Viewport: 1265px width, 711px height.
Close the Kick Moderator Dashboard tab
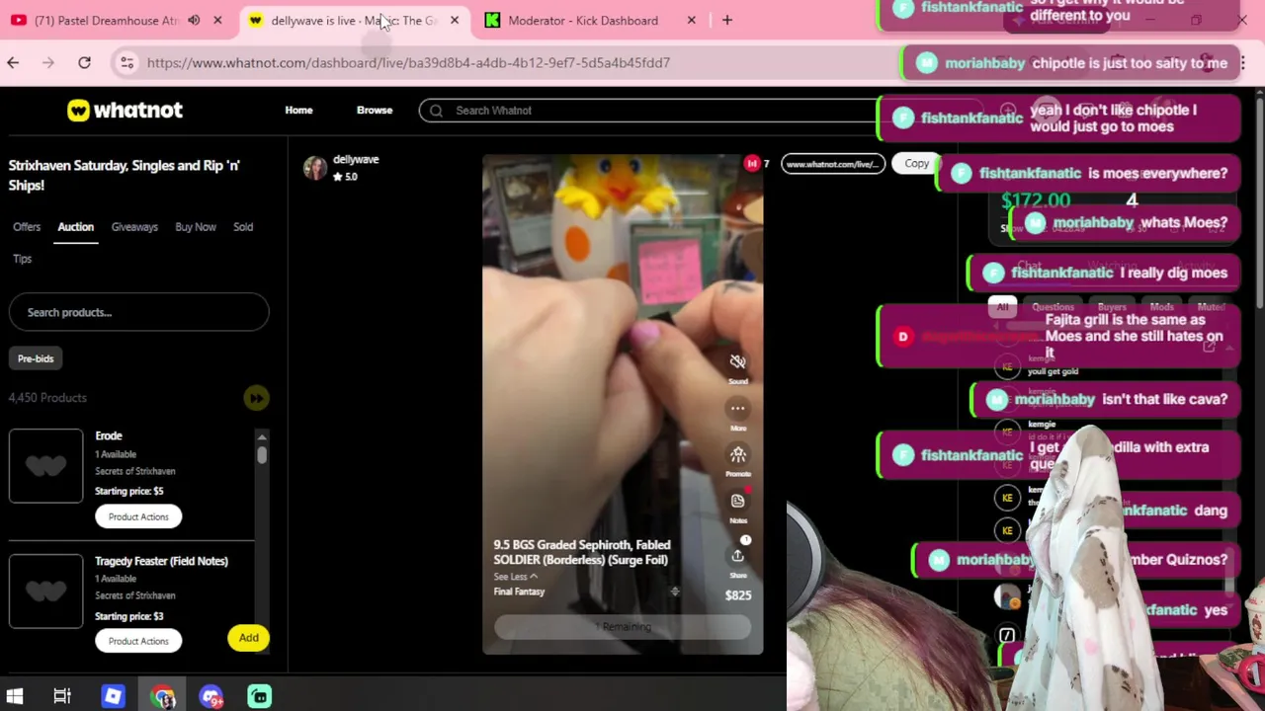pyautogui.click(x=691, y=20)
